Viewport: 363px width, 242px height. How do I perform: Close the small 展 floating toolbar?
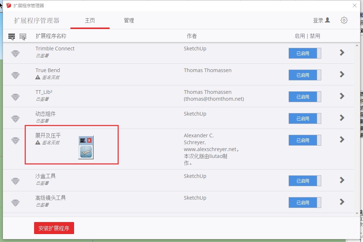pyautogui.click(x=89, y=140)
